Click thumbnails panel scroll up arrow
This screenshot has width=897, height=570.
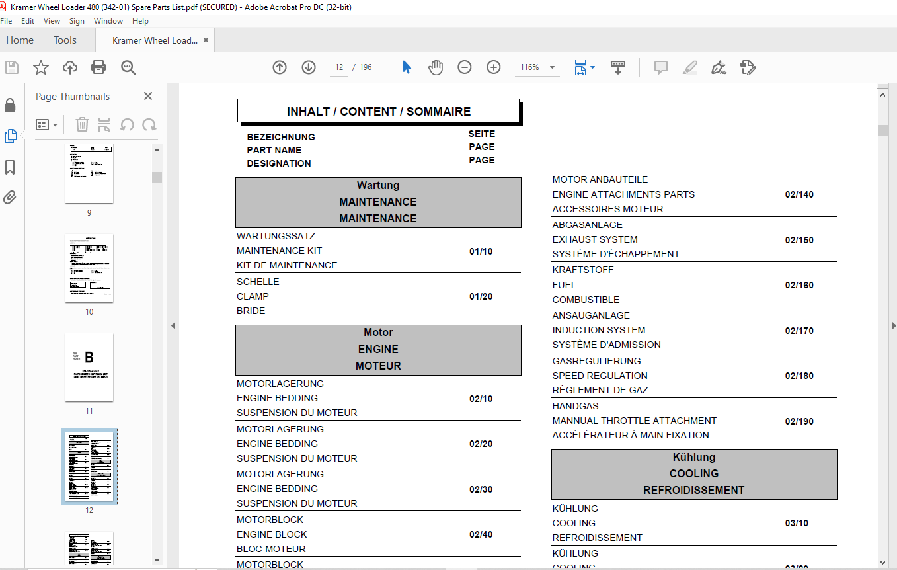157,150
